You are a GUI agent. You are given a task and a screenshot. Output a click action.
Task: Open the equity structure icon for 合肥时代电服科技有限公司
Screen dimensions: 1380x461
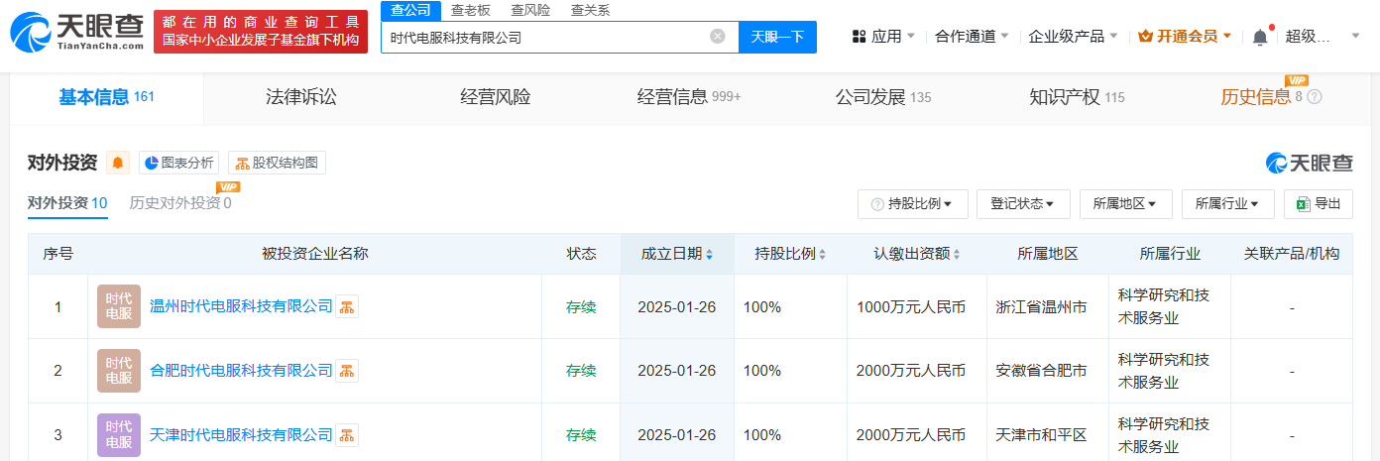(346, 371)
